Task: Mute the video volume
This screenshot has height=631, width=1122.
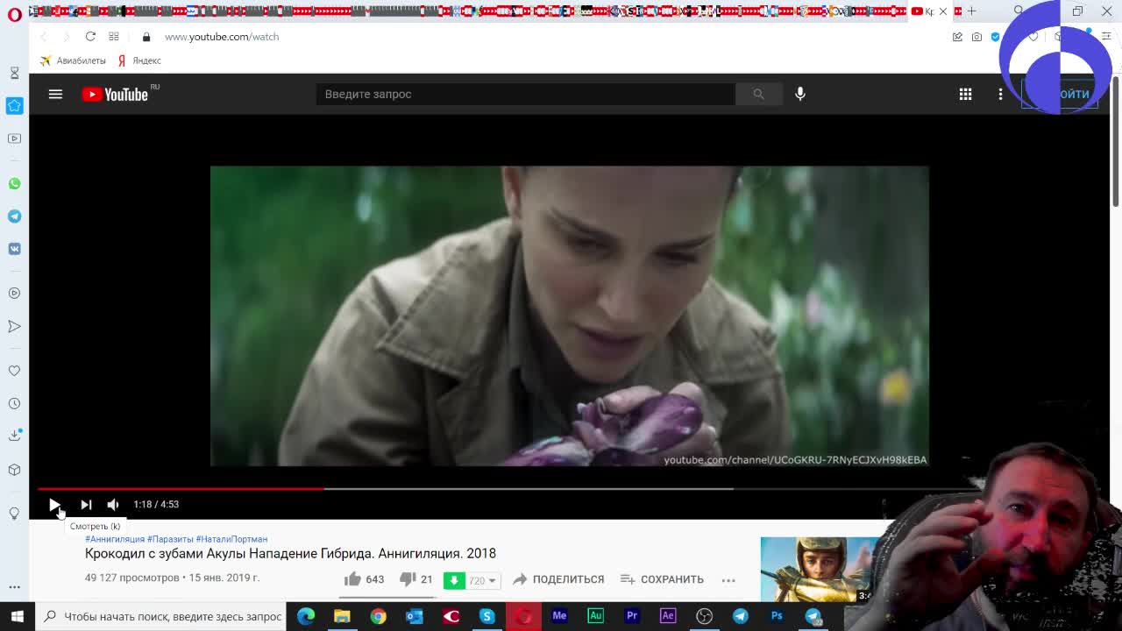Action: [113, 504]
